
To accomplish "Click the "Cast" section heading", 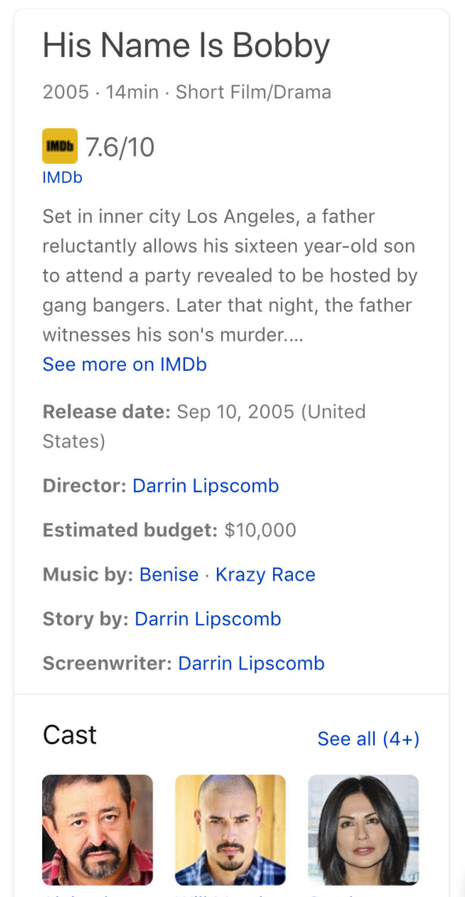I will [x=70, y=735].
